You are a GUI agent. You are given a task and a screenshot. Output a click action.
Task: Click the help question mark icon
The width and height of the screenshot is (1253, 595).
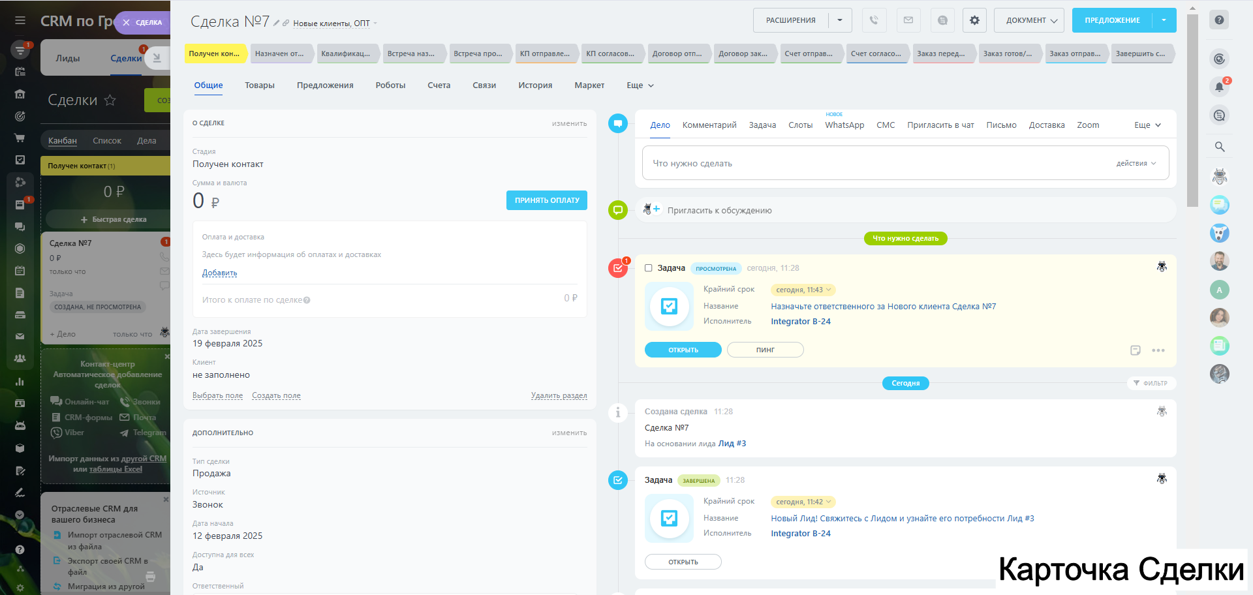1218,20
